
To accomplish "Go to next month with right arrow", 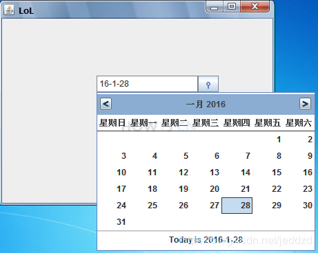I will click(x=305, y=104).
